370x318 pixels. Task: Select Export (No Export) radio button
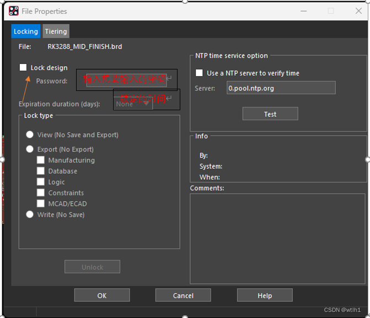(30, 149)
